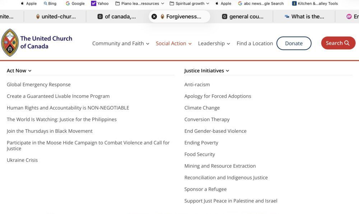Expand the Community and Faith menu
This screenshot has height=214, width=359.
(x=121, y=43)
